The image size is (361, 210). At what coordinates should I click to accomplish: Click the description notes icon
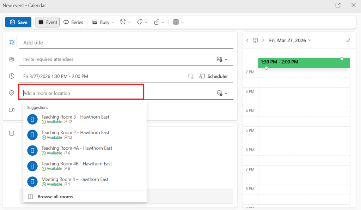coord(12,133)
